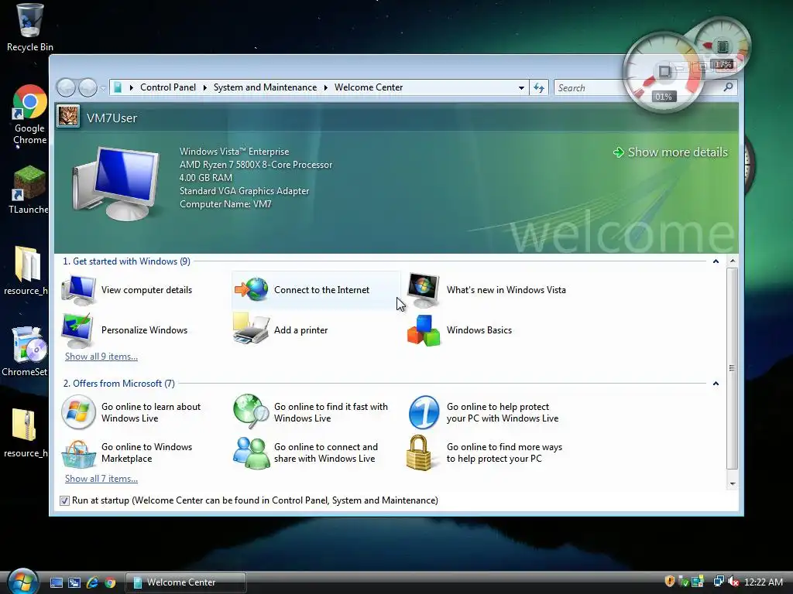Open Connect to the Internet item
Viewport: 793px width, 594px height.
pos(315,290)
